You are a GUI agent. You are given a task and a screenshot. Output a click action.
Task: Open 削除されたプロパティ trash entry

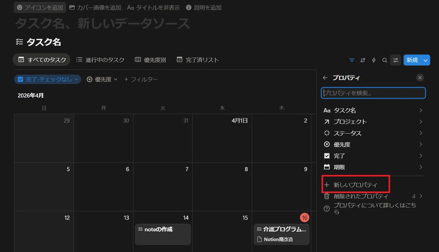pos(373,196)
